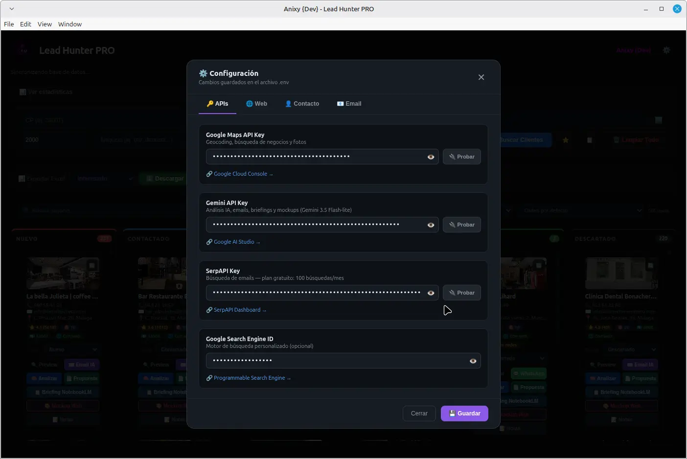687x459 pixels.
Task: Switch to the APIs tab
Action: (x=217, y=104)
